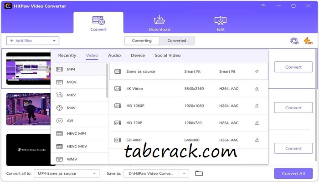Edit the 4K Video preset settings
Image resolution: width=319 pixels, height=182 pixels.
257,89
